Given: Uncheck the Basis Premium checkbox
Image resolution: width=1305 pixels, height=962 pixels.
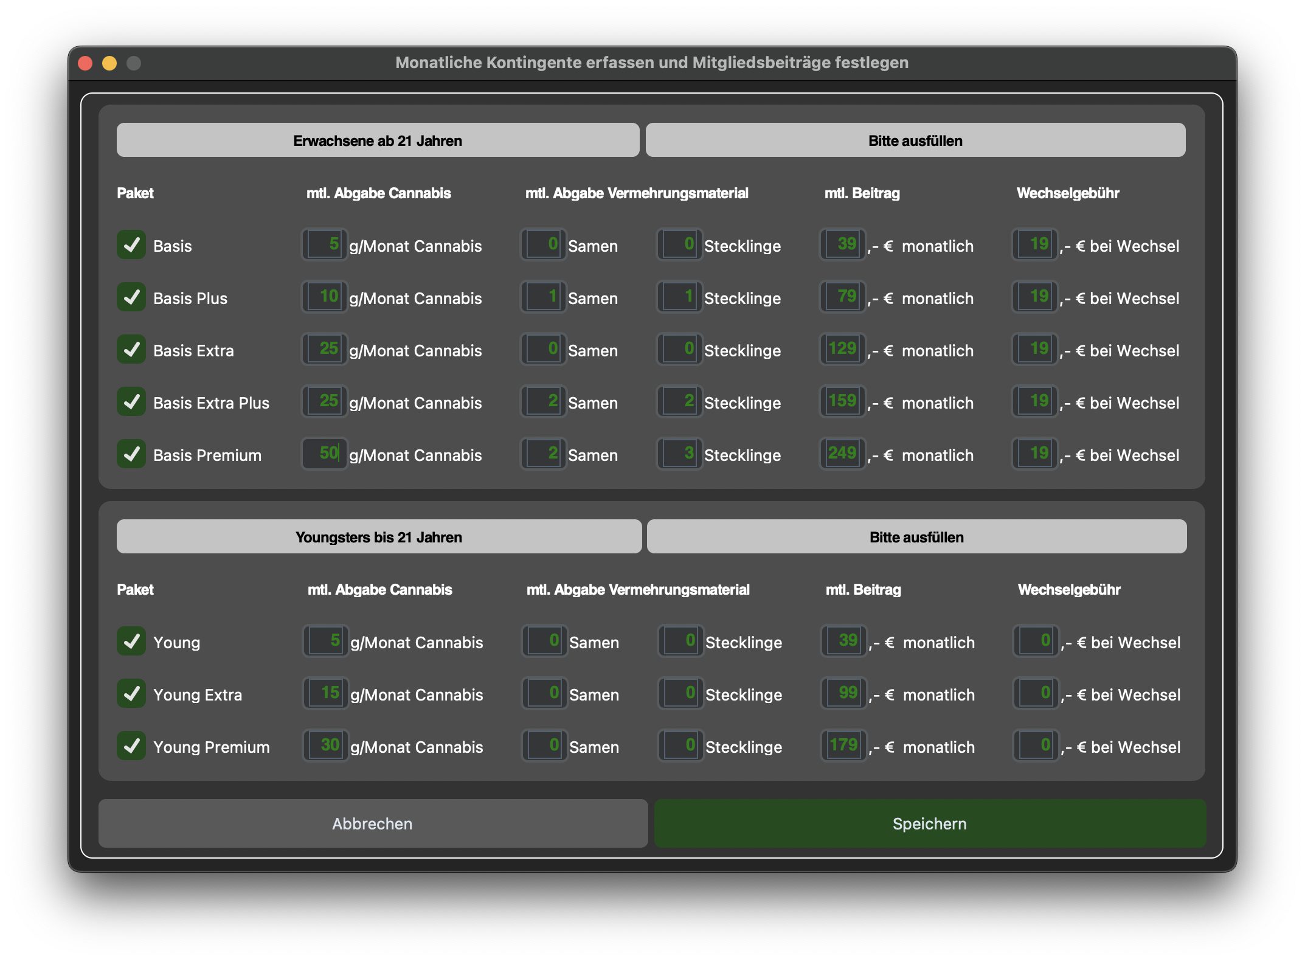Looking at the screenshot, I should [131, 454].
